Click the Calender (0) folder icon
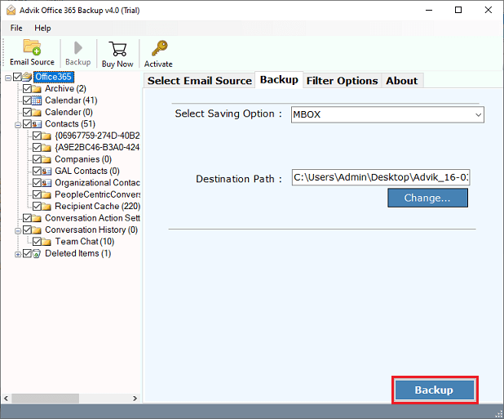504x419 pixels. tap(37, 113)
